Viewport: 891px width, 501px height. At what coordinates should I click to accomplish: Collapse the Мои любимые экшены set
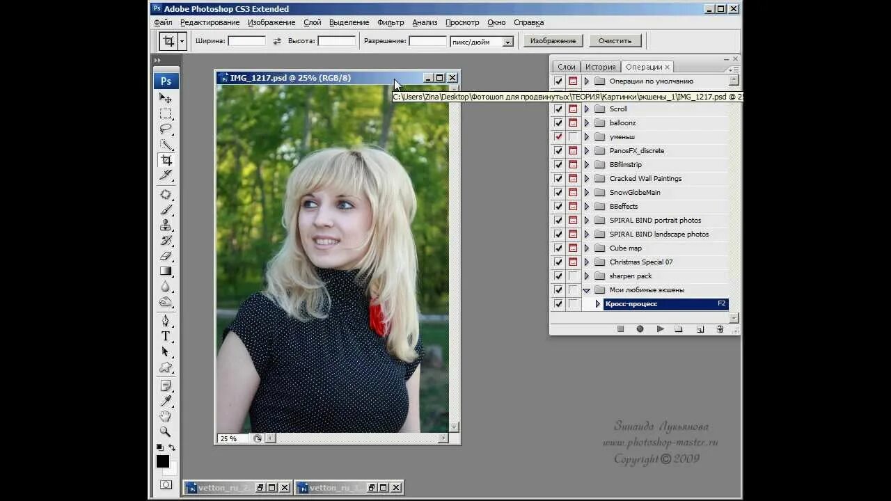pos(586,289)
